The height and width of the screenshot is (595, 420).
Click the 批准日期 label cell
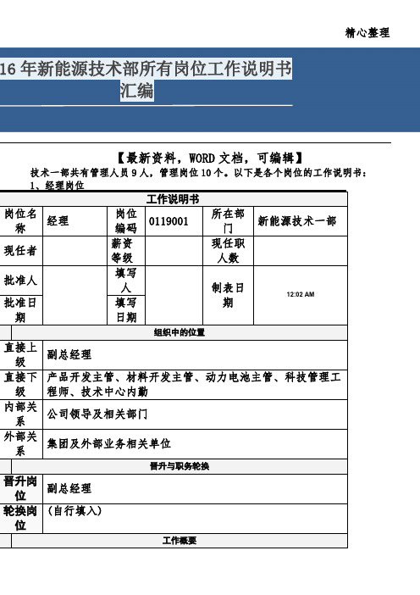(x=21, y=310)
